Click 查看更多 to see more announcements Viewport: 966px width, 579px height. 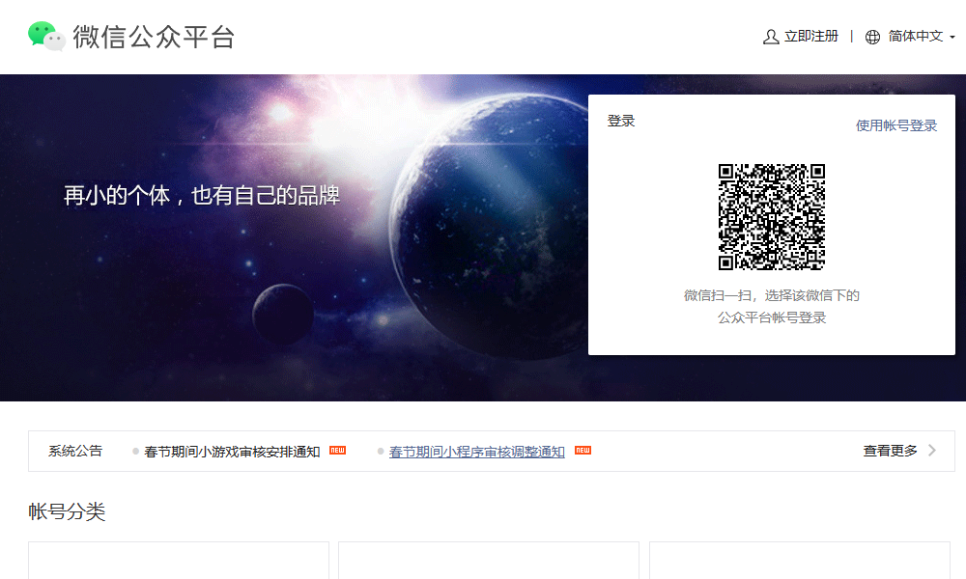pos(891,451)
